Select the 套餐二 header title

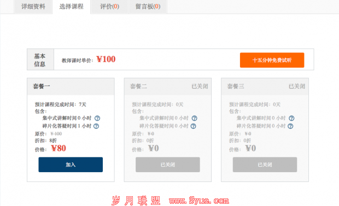tap(138, 87)
